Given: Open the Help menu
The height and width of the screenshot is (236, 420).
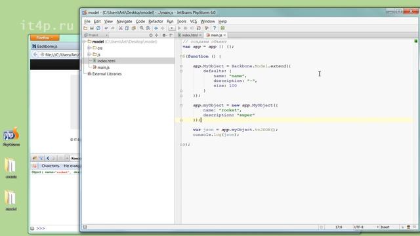Looking at the screenshot, I should point(222,21).
